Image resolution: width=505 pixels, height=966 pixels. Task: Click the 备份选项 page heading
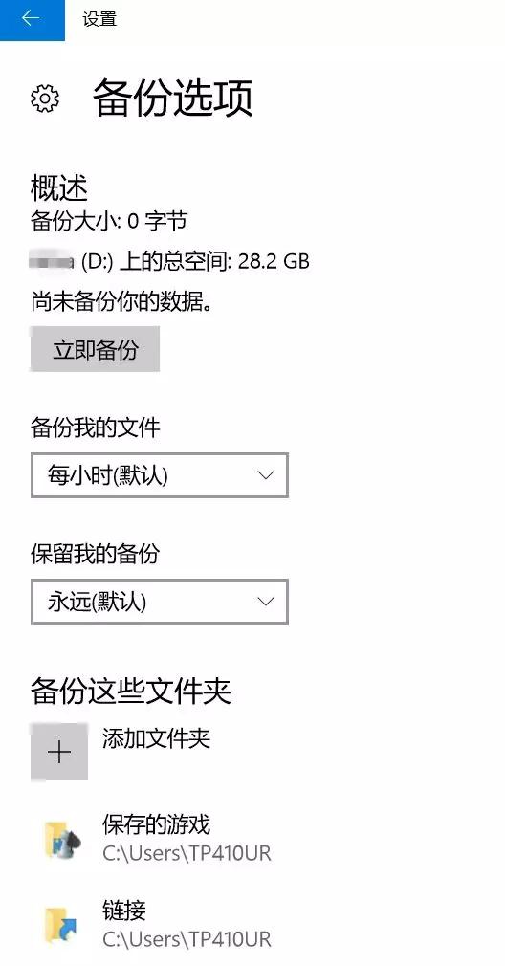coord(173,99)
